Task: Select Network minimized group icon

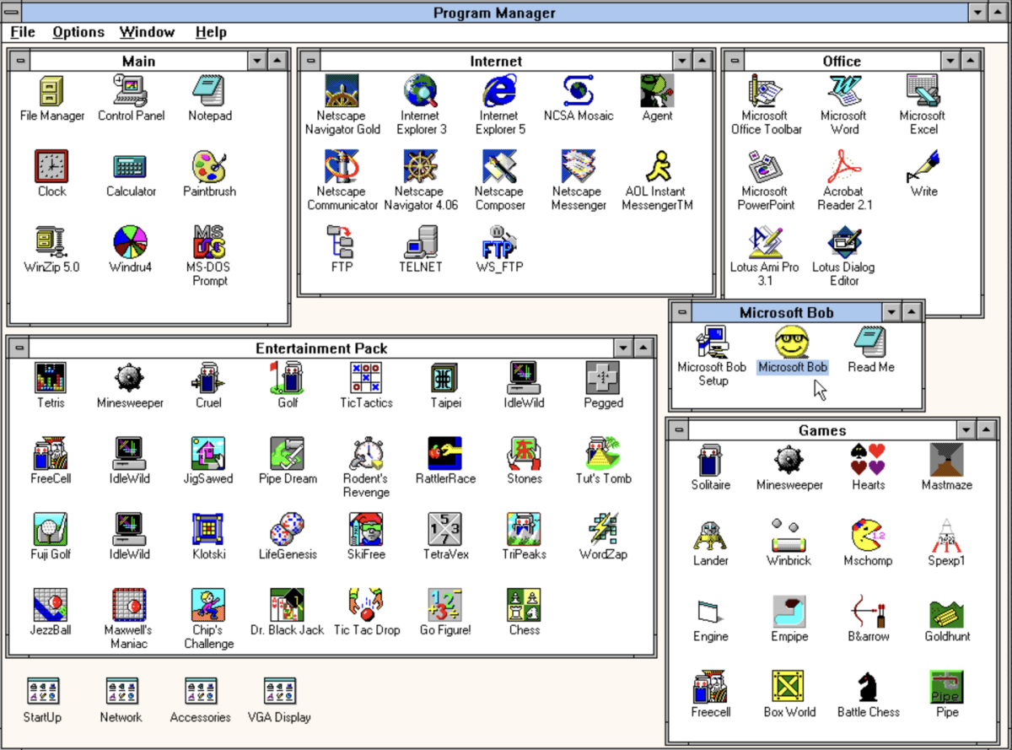Action: pyautogui.click(x=121, y=692)
